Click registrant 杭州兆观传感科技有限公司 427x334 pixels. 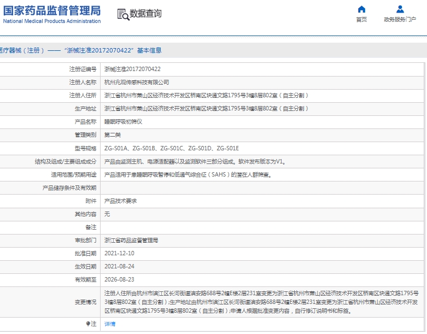(x=137, y=82)
